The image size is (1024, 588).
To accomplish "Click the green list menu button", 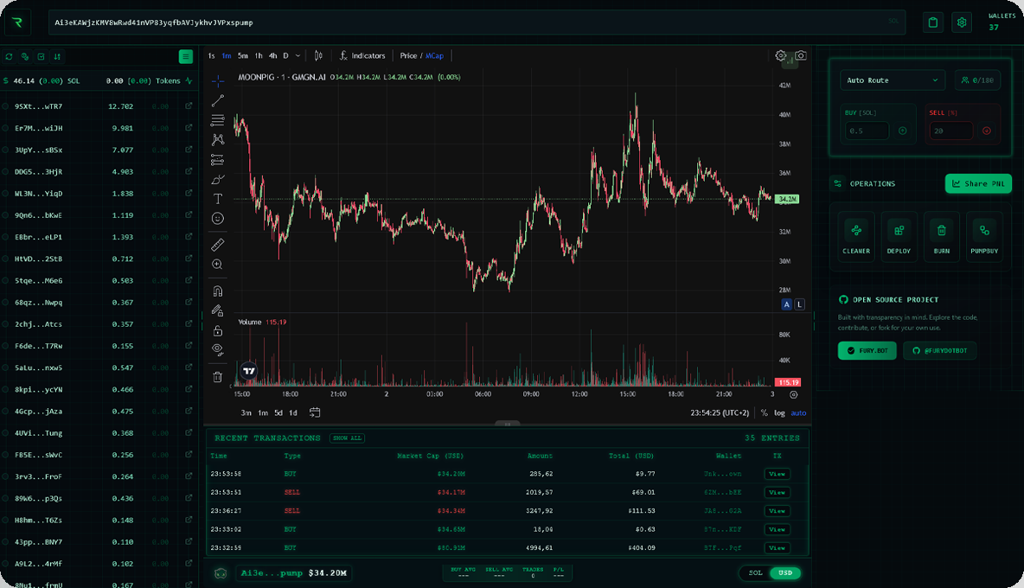I will 185,57.
